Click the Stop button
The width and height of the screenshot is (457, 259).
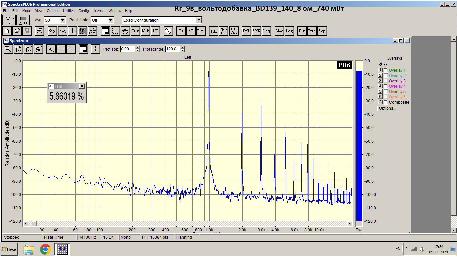(x=23, y=20)
